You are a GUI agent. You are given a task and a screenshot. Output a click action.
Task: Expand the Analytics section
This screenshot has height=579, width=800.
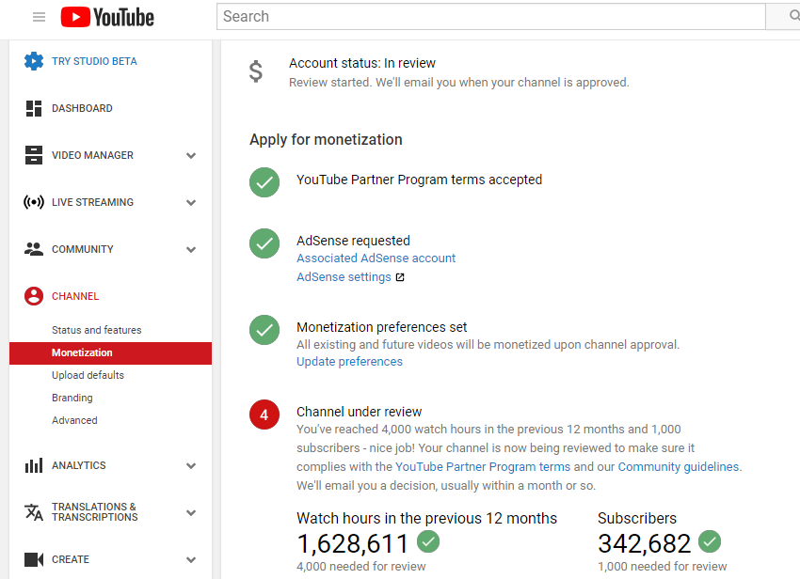[x=191, y=465]
